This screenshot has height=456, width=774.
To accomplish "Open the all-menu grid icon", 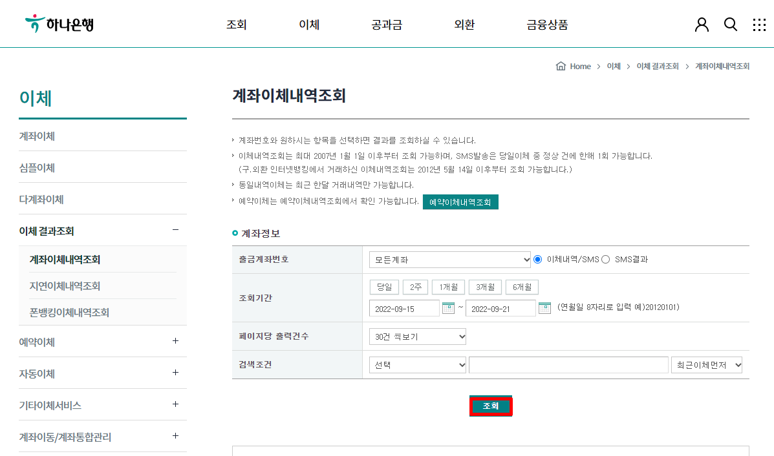I will 759,24.
